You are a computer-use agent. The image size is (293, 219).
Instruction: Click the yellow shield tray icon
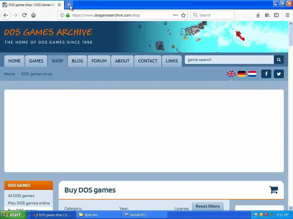(x=262, y=215)
